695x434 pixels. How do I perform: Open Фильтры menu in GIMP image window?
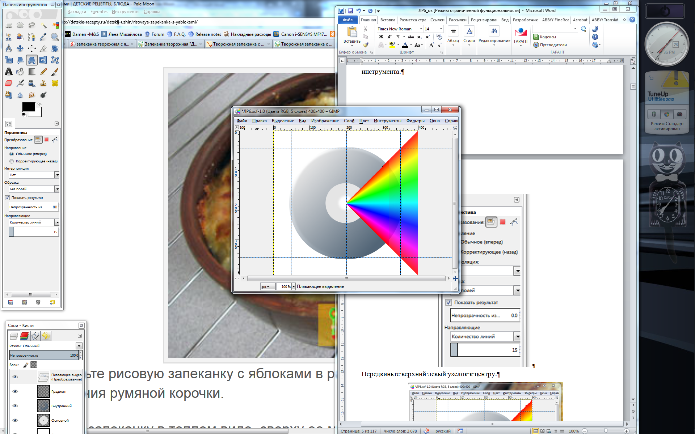pos(415,121)
